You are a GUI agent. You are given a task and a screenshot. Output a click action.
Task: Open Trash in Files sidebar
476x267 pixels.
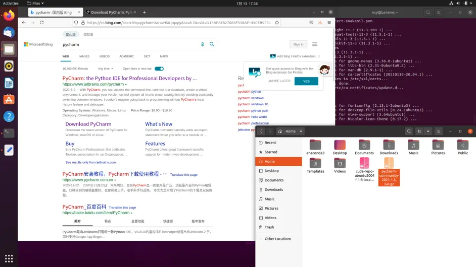click(279, 227)
